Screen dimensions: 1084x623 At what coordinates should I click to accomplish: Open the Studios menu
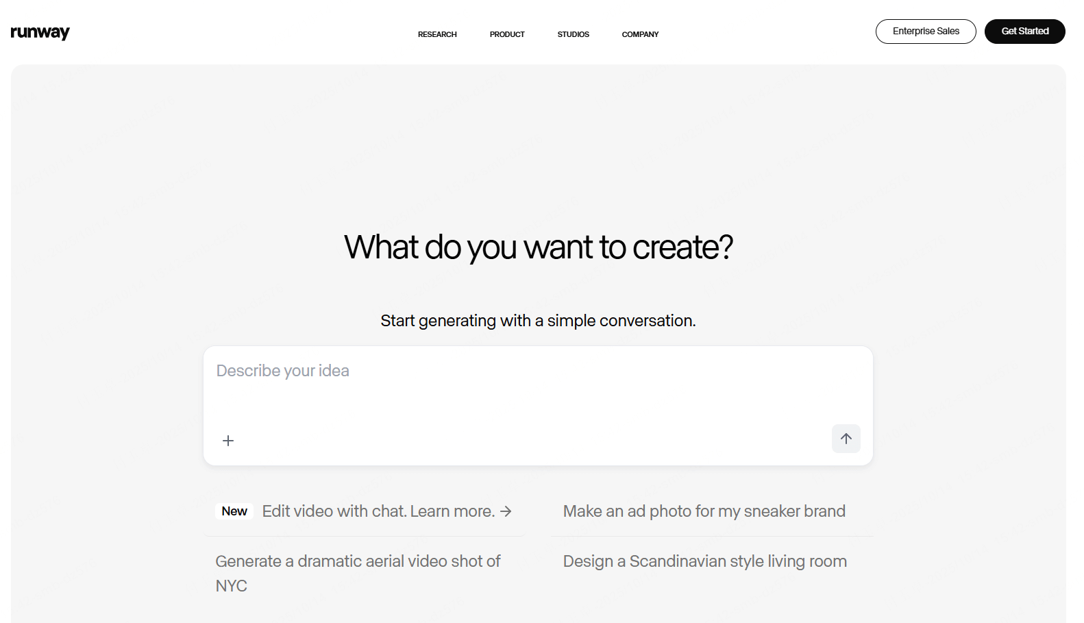pyautogui.click(x=573, y=34)
